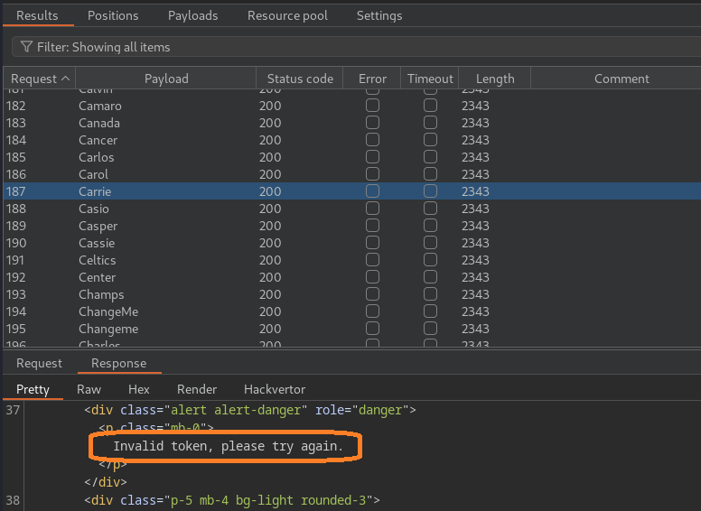Screen dimensions: 701x511
Task: Switch to the Payloads tab
Action: tap(193, 15)
